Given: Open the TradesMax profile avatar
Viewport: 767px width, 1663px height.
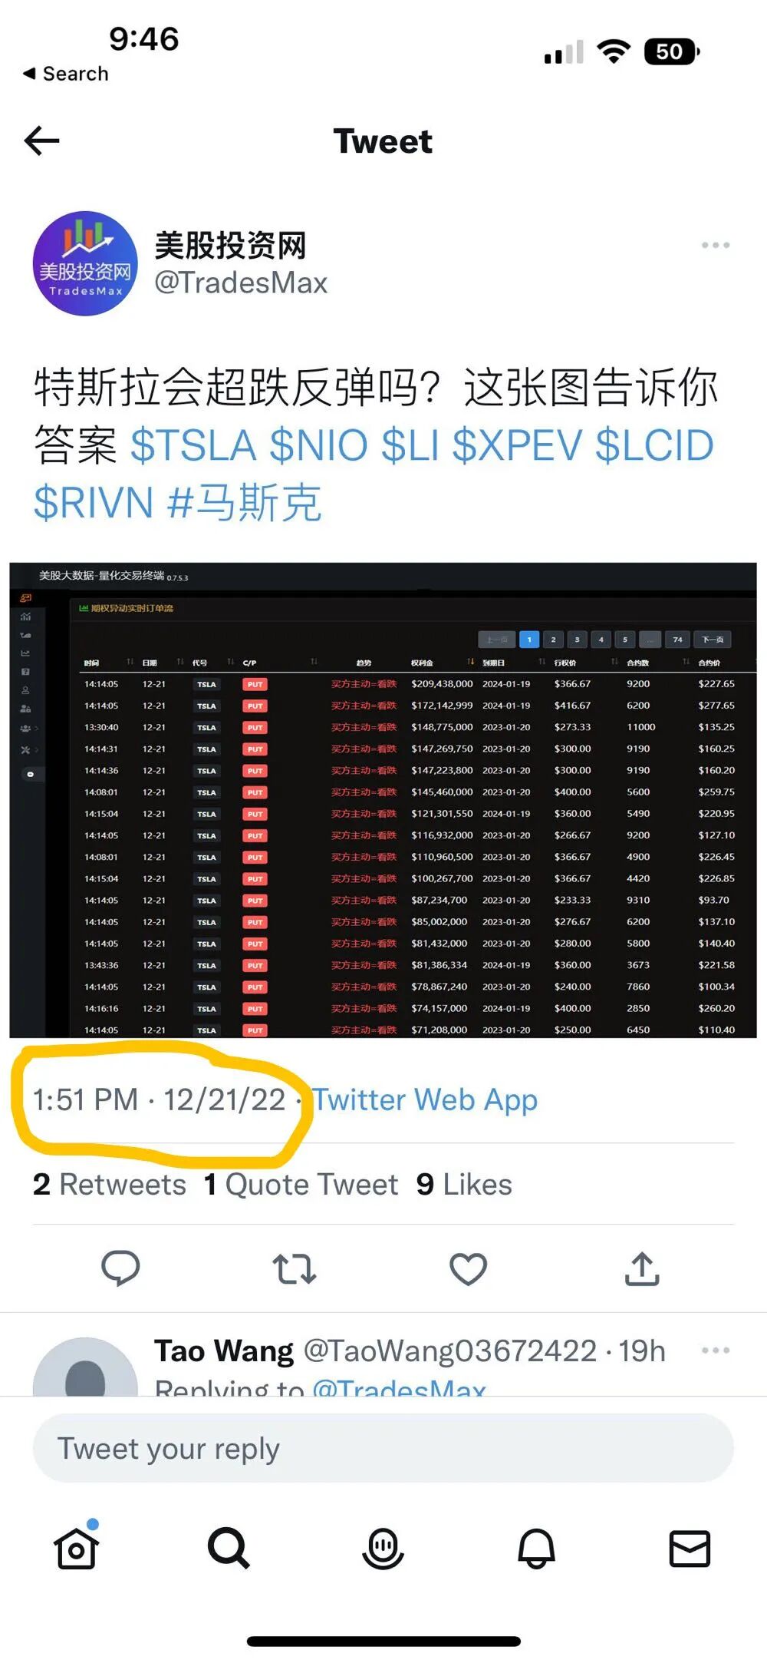Looking at the screenshot, I should [x=85, y=263].
